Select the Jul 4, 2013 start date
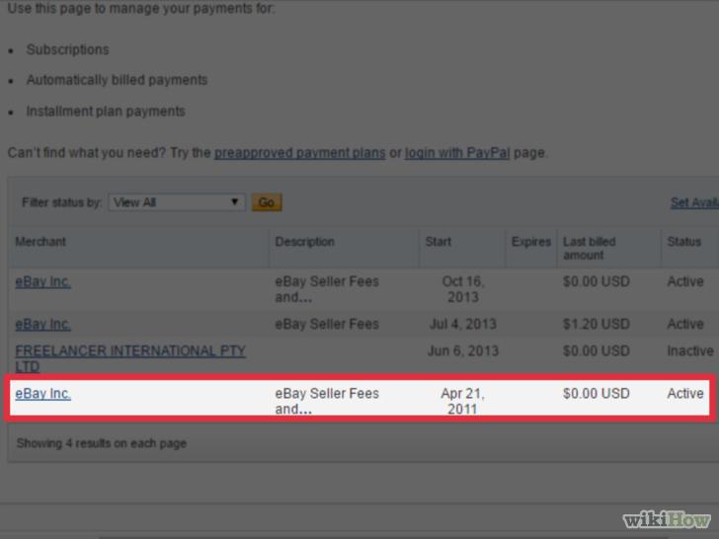719x539 pixels. pos(462,324)
